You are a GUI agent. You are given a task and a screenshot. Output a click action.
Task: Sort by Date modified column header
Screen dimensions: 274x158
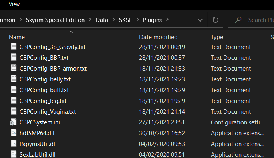tap(158, 37)
